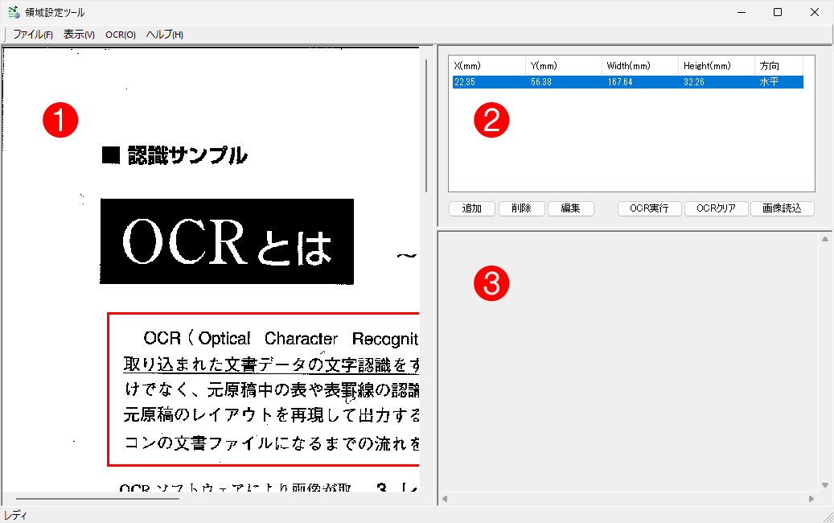Open the ファイル menu
The image size is (834, 523).
pos(33,35)
